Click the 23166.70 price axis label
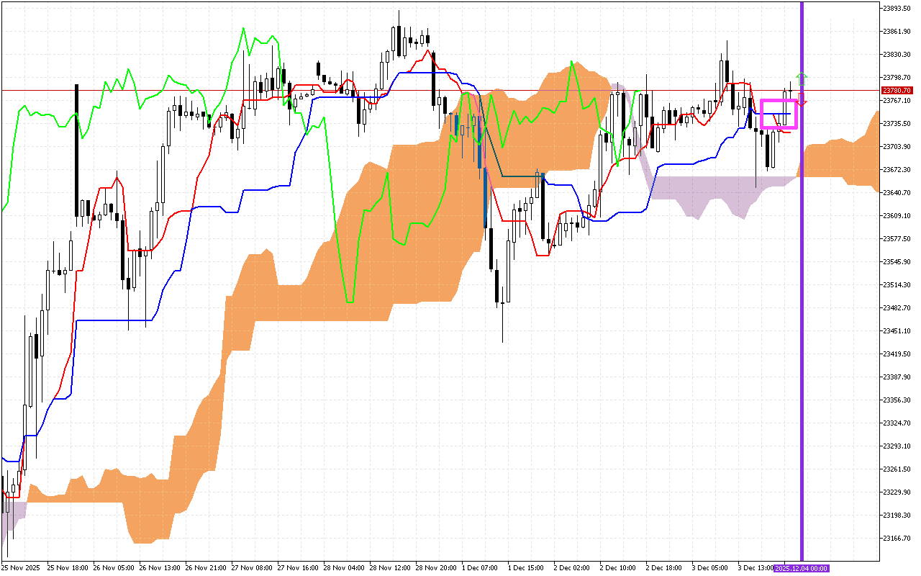Viewport: 921px width, 576px height. click(x=897, y=538)
